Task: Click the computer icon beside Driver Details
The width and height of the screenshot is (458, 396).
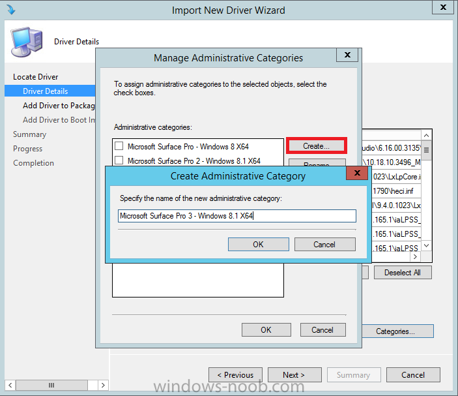Action: pyautogui.click(x=27, y=42)
